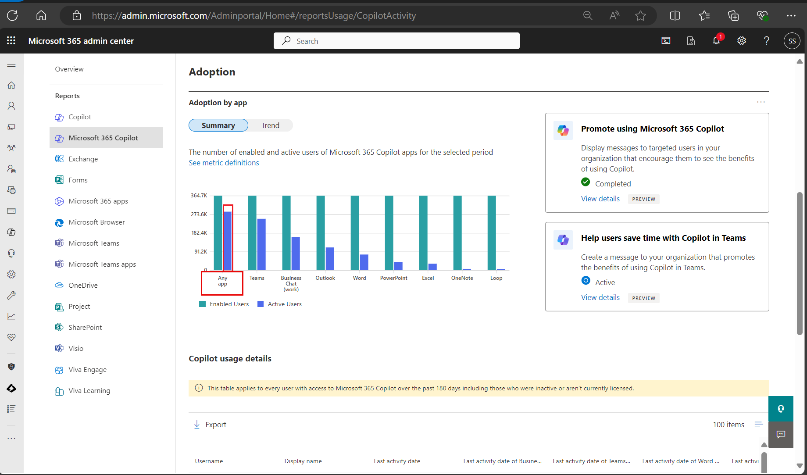Click into the Search box
Viewport: 807px width, 475px height.
click(396, 41)
